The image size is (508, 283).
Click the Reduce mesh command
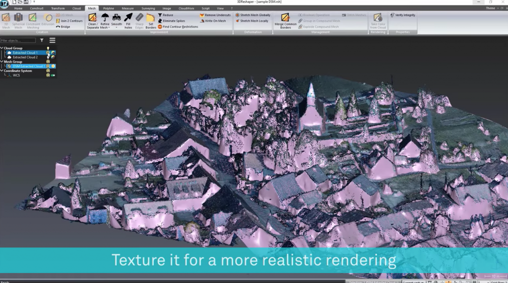(166, 15)
